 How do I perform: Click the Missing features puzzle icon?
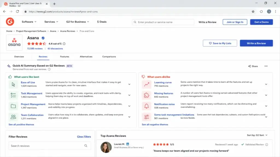pyautogui.click(x=147, y=95)
